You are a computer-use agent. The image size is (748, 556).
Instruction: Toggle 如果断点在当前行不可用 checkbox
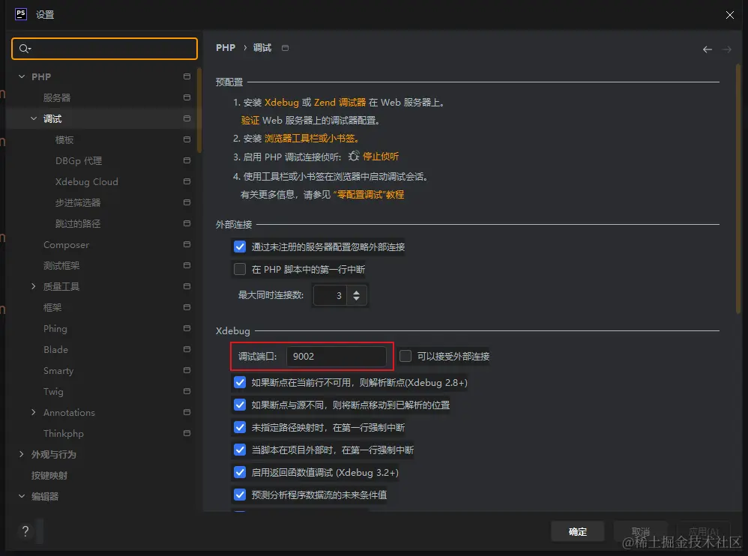pos(240,382)
